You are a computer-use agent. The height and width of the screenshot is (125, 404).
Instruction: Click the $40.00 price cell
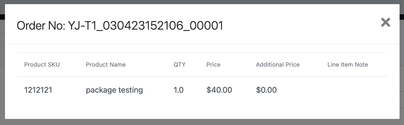219,90
